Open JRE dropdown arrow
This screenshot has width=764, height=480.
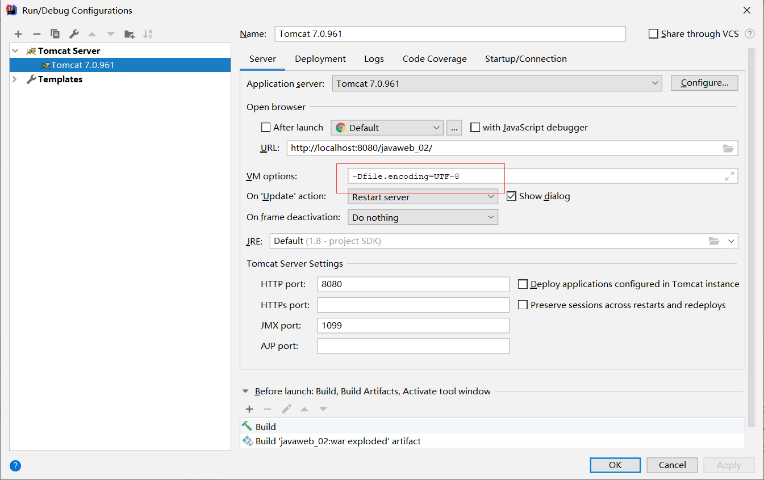tap(730, 241)
